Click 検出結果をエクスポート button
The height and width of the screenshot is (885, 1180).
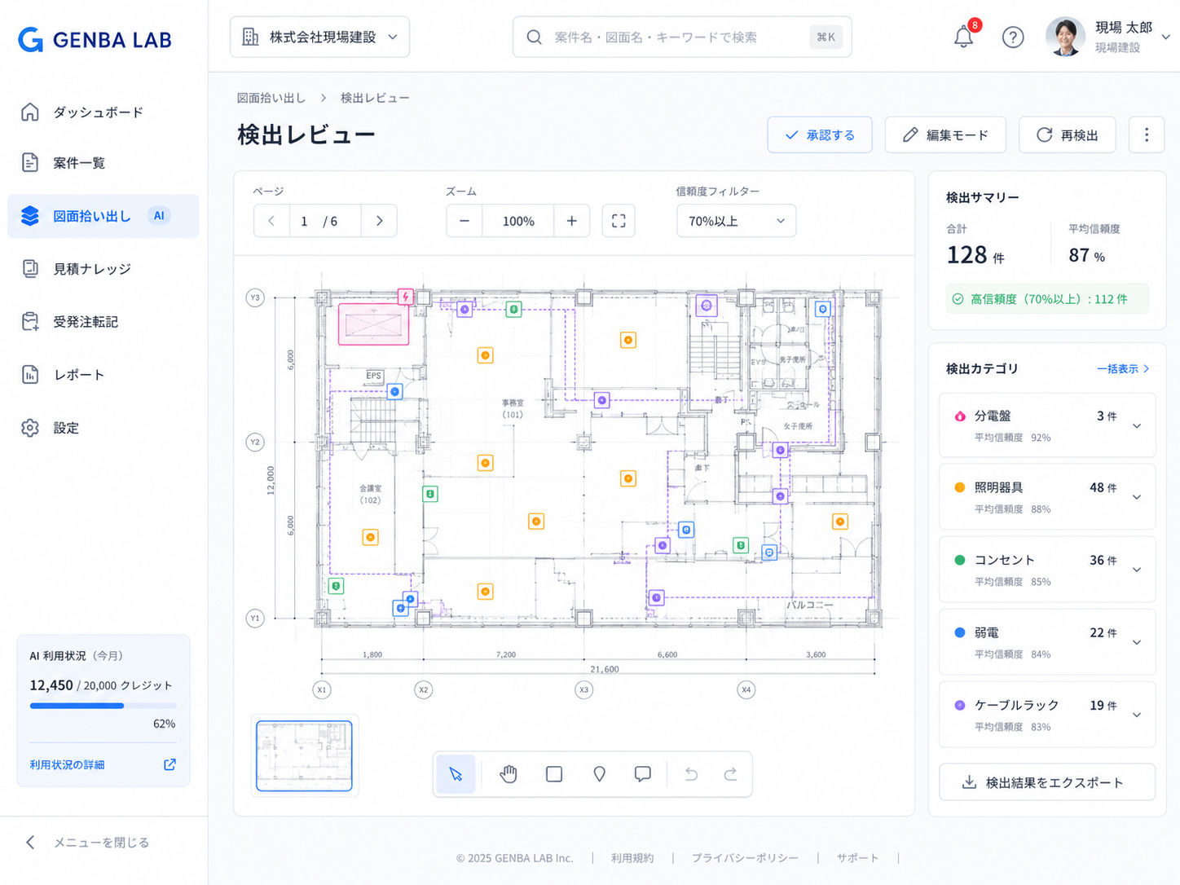coord(1047,782)
